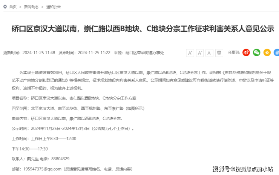
Task: Click email 195947375@qq.com
Action: [42, 169]
